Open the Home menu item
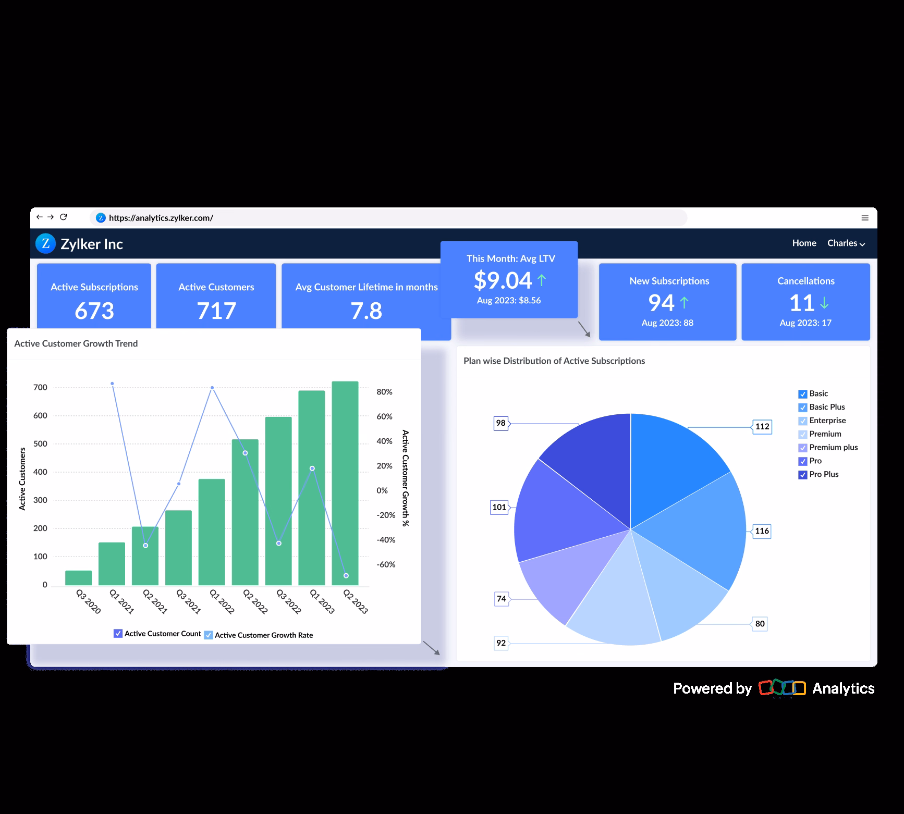 pyautogui.click(x=804, y=243)
